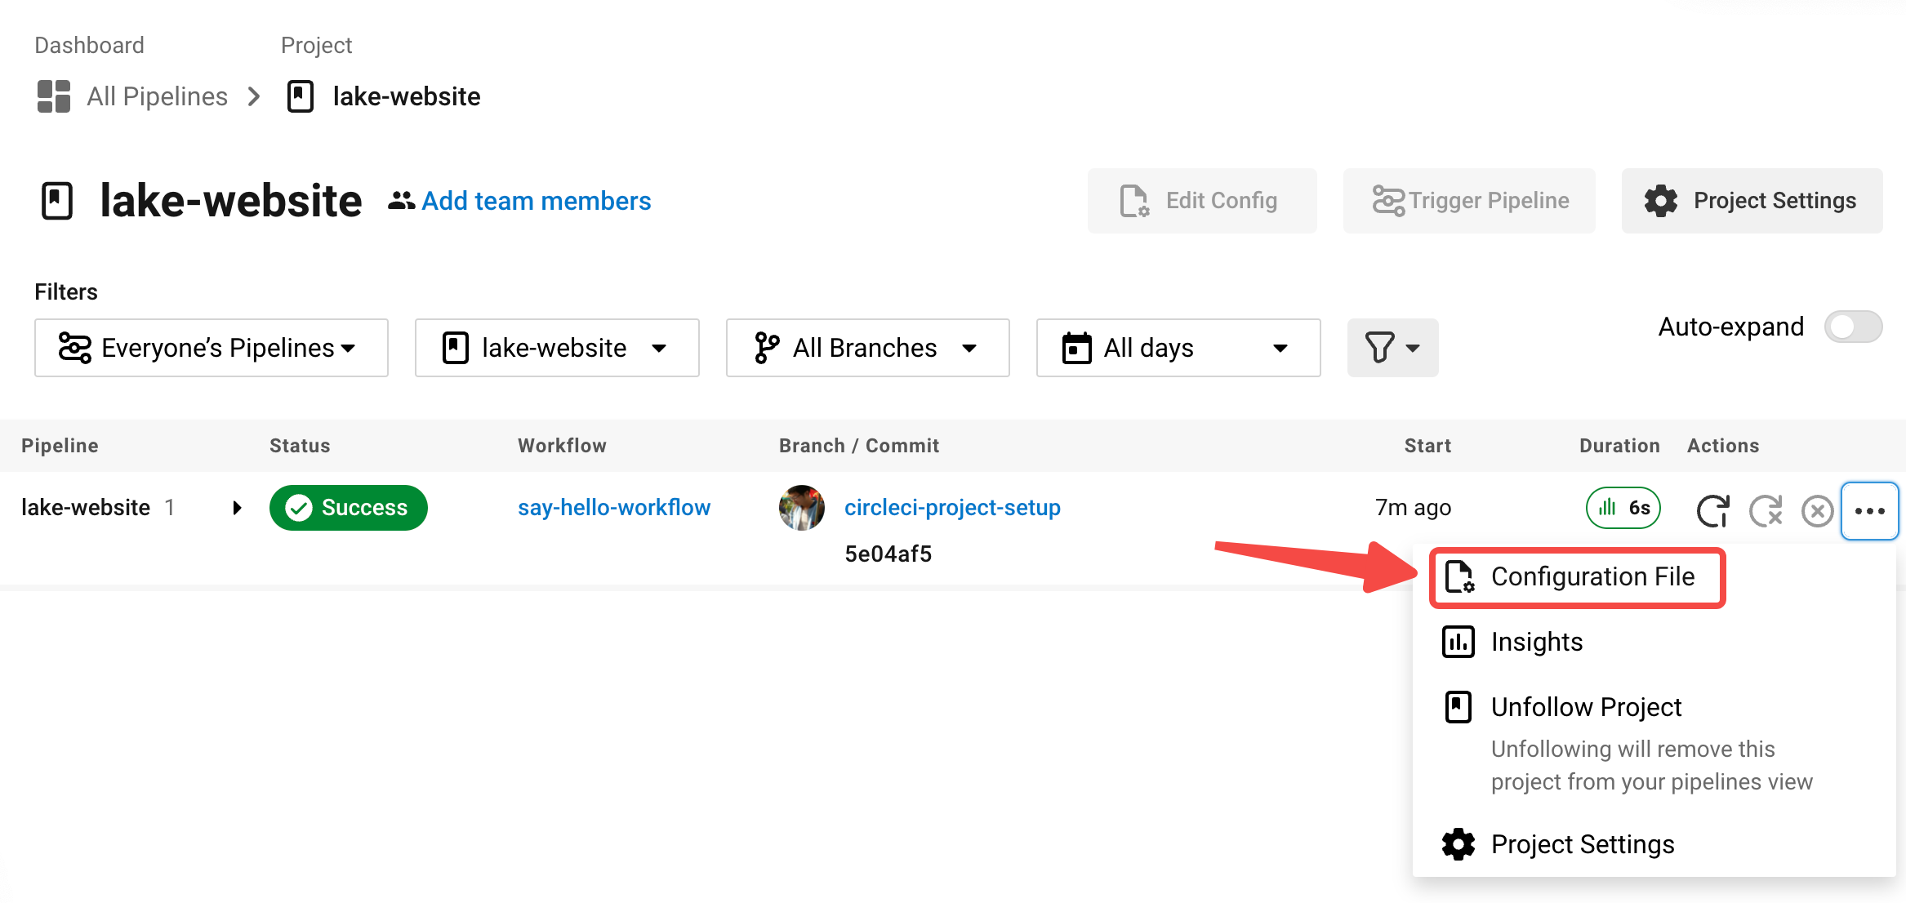Open the All days date dropdown

[1178, 348]
